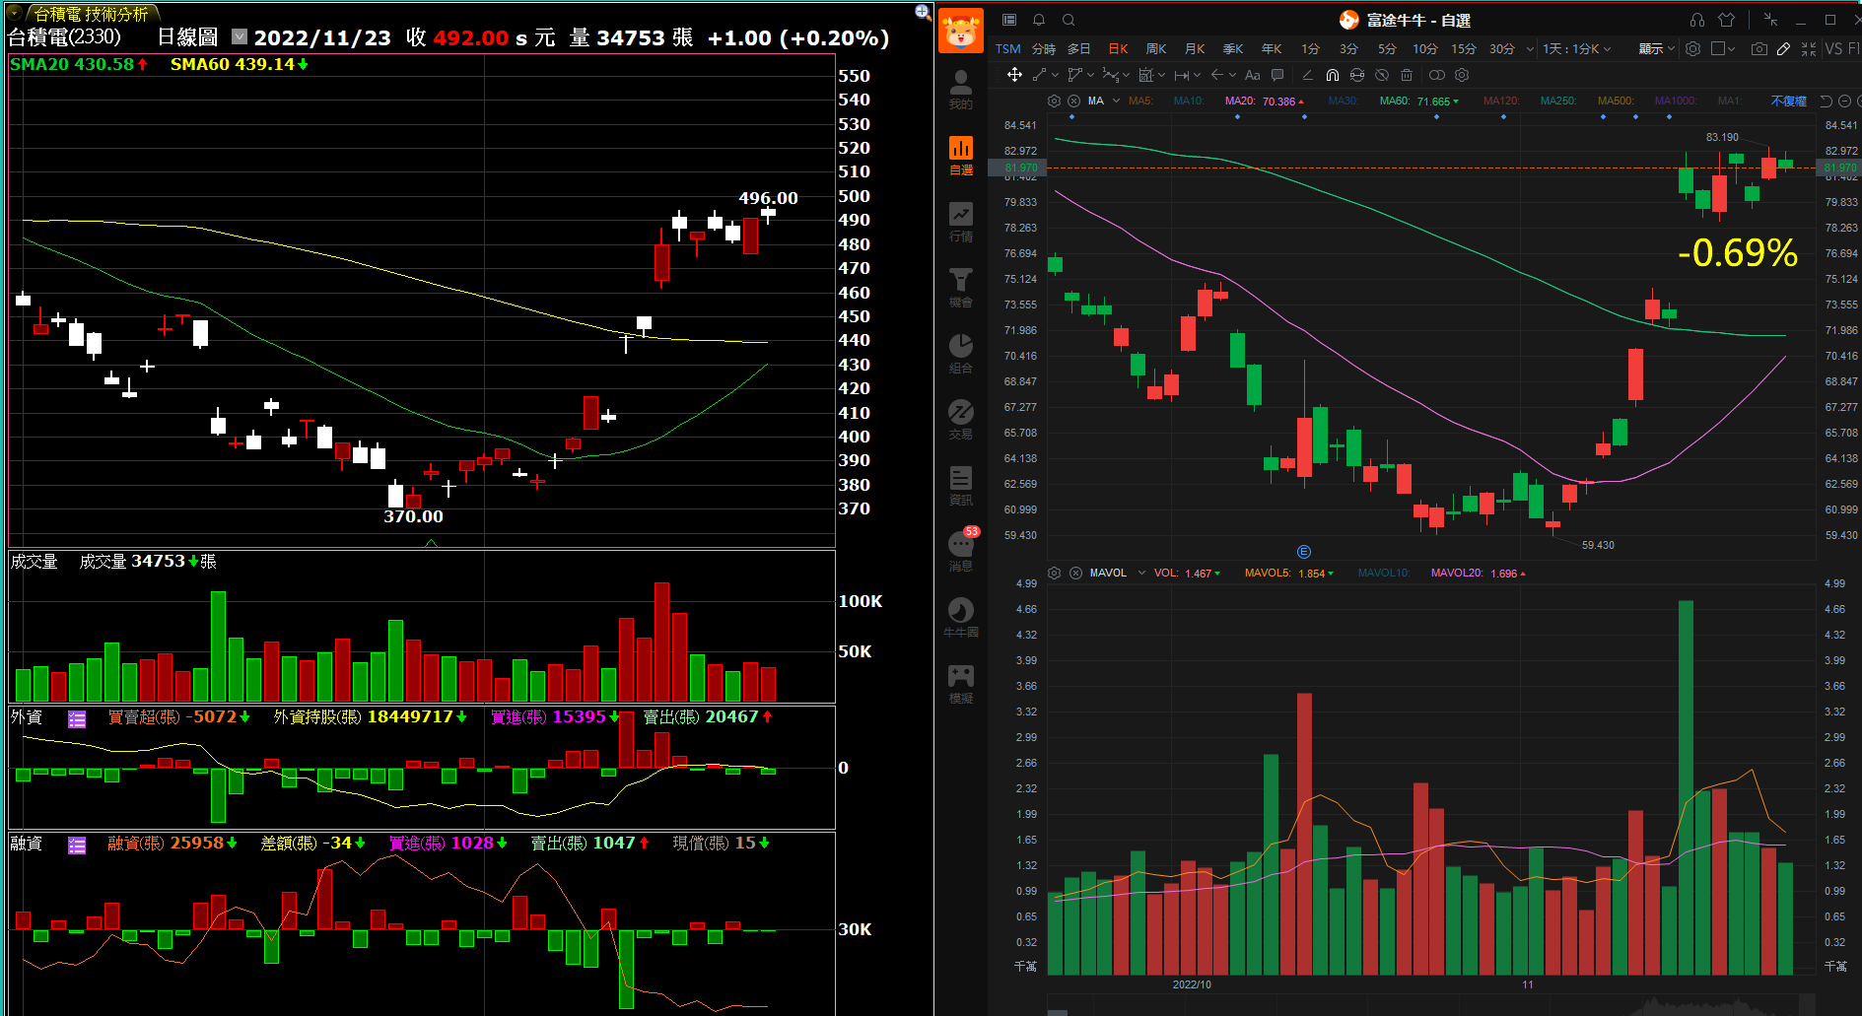Image resolution: width=1862 pixels, height=1016 pixels.
Task: Open the 顯示 display dropdown
Action: (x=1656, y=48)
